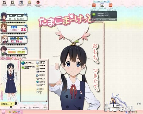Open Google Chrome from Start menu Internet entry
This screenshot has width=143, height=114.
click(x=28, y=63)
